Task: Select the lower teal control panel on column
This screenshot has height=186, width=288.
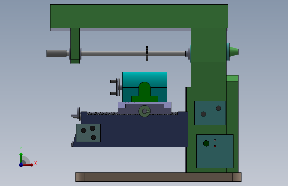Action: [x=215, y=151]
